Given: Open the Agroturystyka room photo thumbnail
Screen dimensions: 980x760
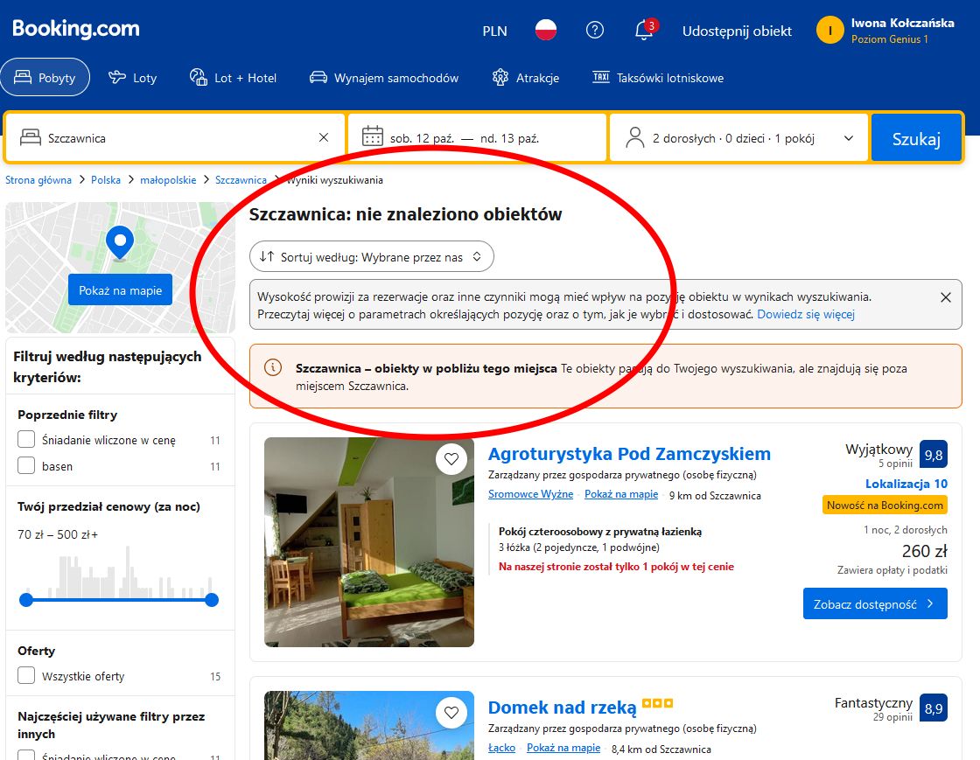Looking at the screenshot, I should [x=369, y=542].
